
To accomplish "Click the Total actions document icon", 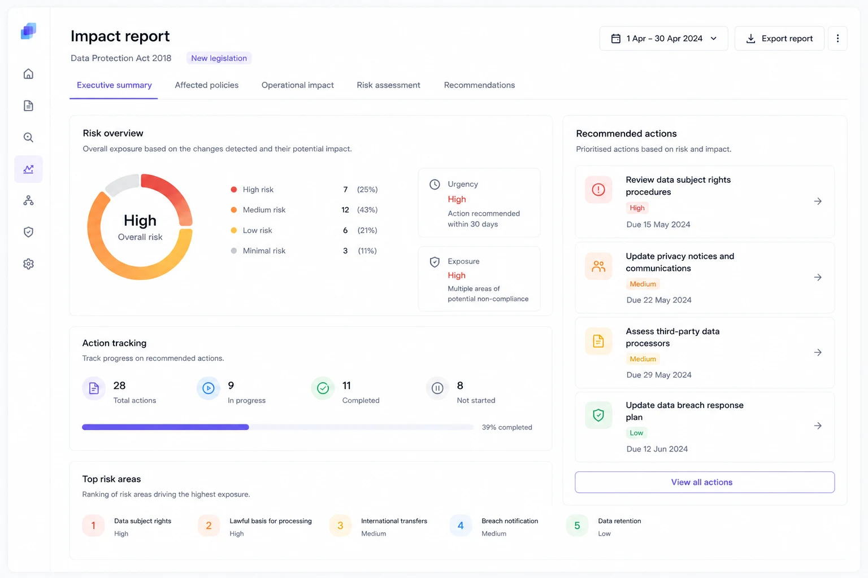I will 94,388.
